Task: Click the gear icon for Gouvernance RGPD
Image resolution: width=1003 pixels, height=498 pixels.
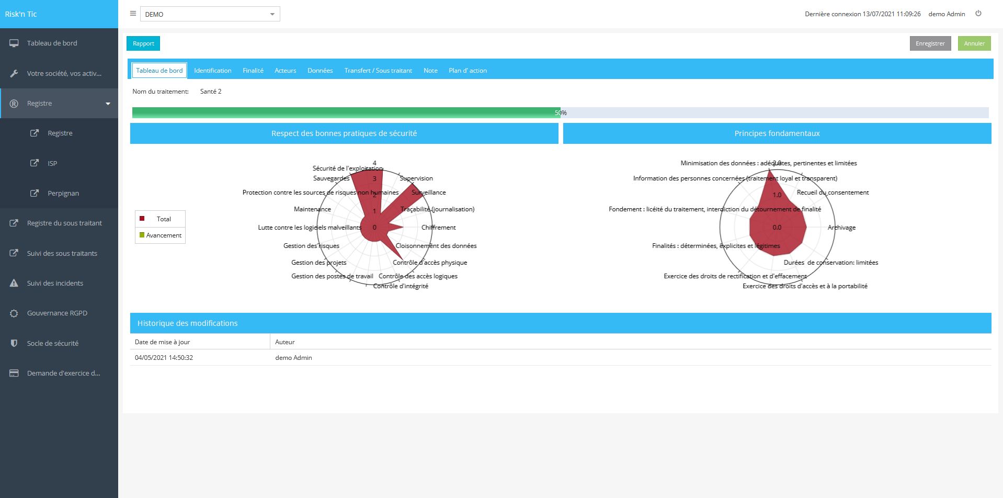Action: pos(14,313)
